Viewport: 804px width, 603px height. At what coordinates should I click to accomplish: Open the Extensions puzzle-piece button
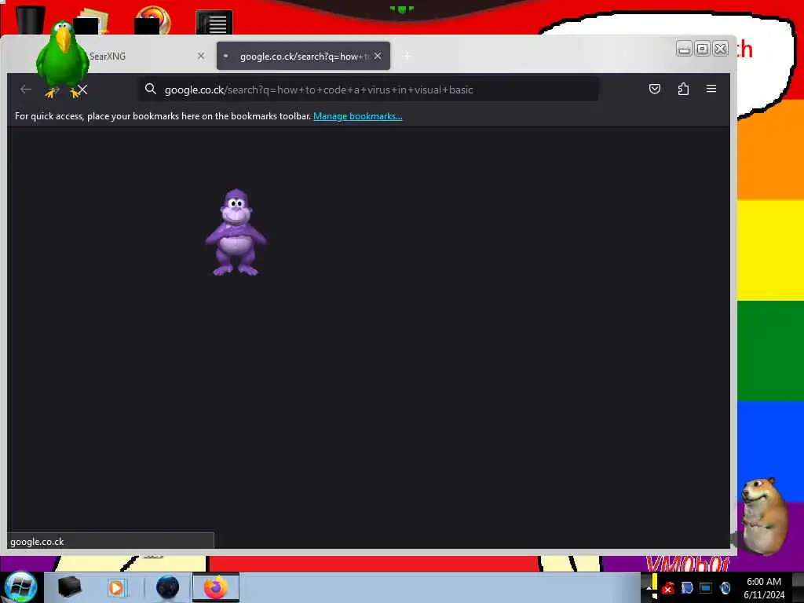(683, 90)
